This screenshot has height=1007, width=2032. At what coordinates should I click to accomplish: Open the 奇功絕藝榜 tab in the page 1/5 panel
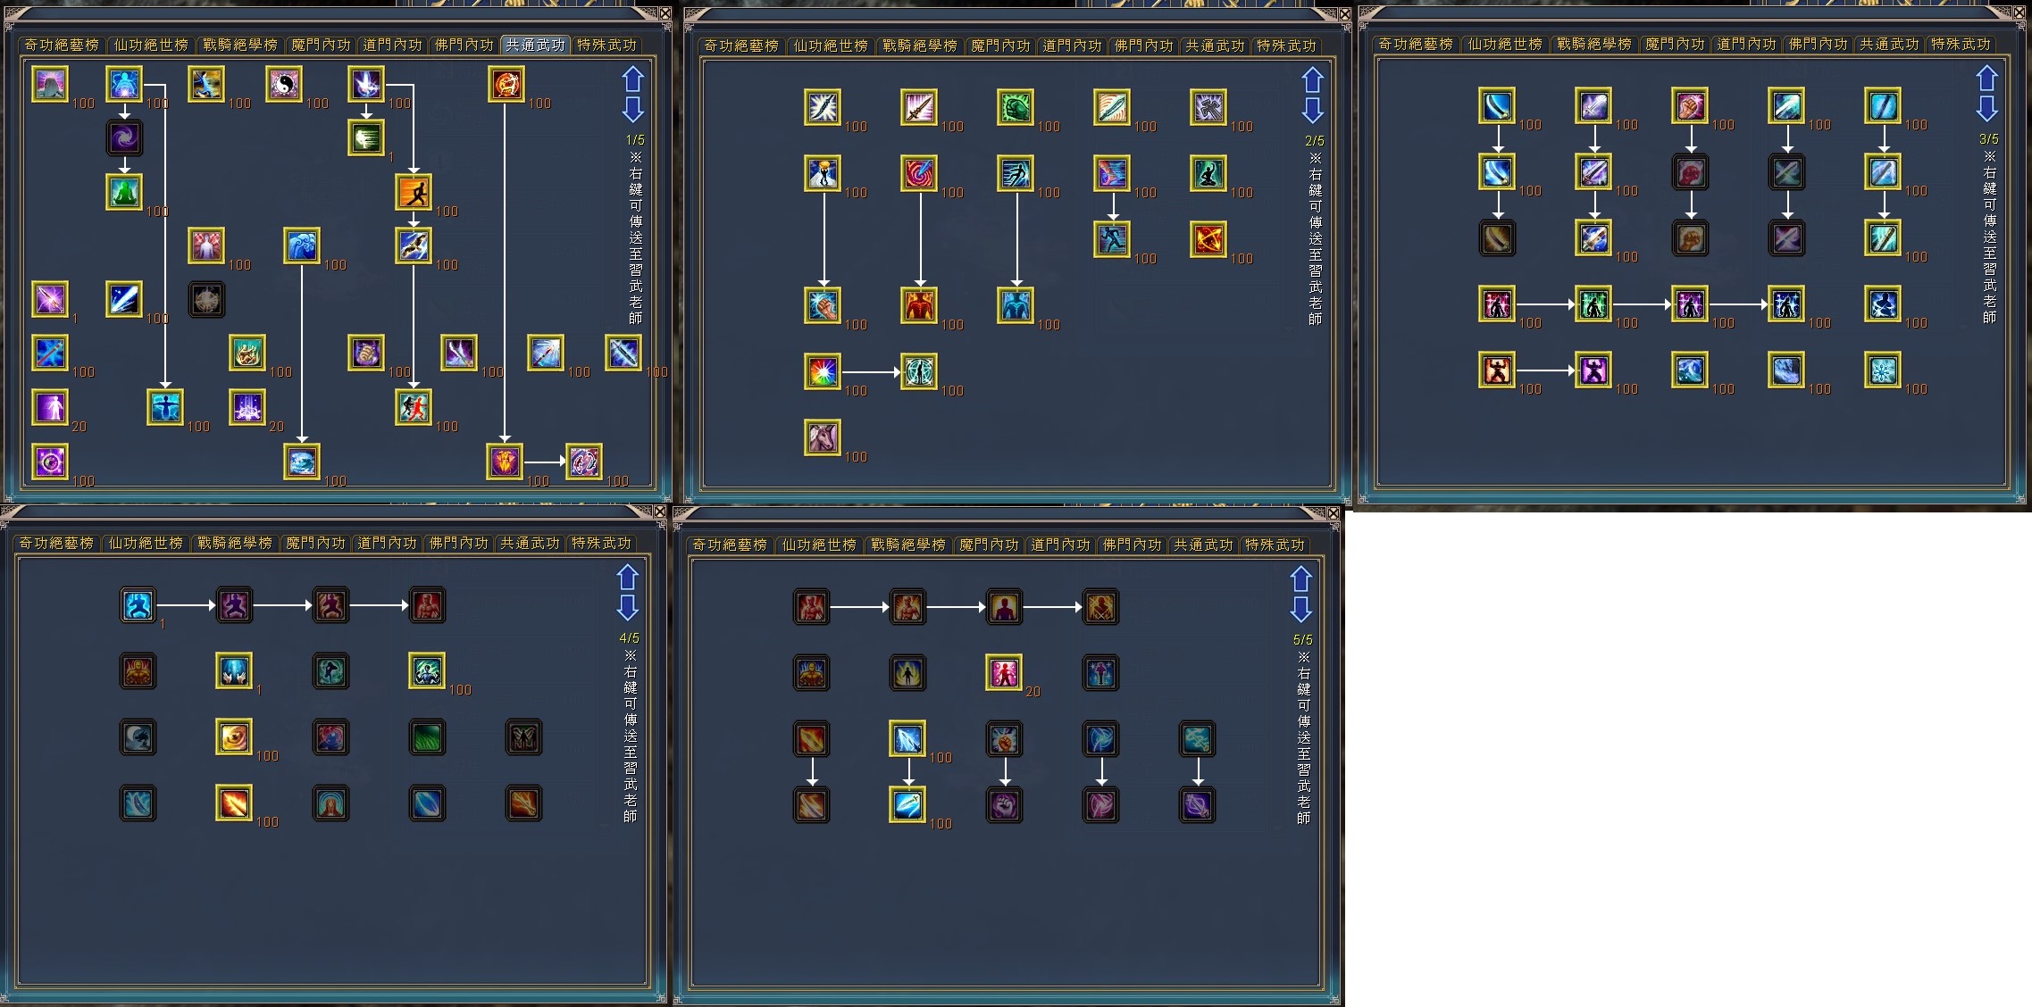[x=62, y=45]
